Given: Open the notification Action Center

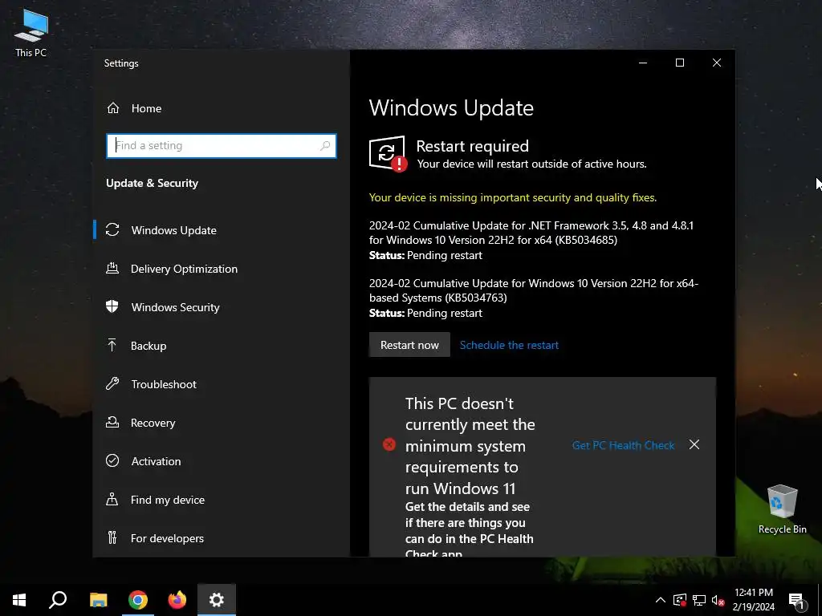Looking at the screenshot, I should [x=796, y=600].
